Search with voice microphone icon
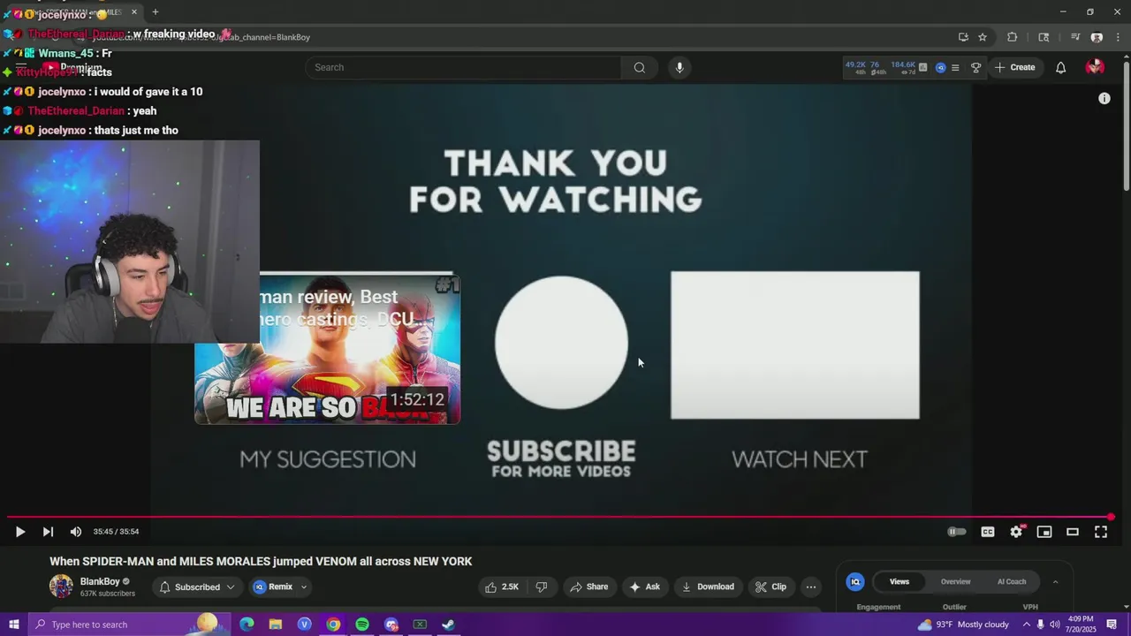Image resolution: width=1131 pixels, height=636 pixels. (679, 67)
